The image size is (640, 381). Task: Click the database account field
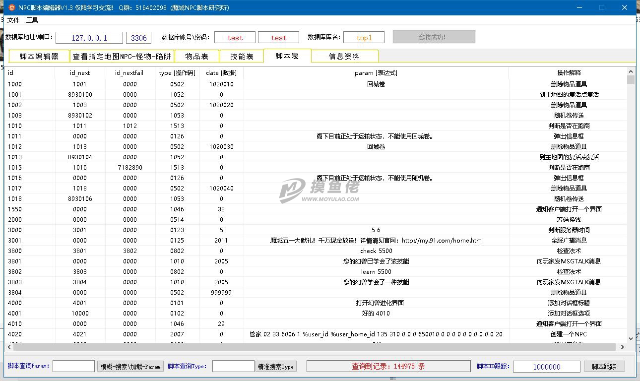click(x=235, y=38)
